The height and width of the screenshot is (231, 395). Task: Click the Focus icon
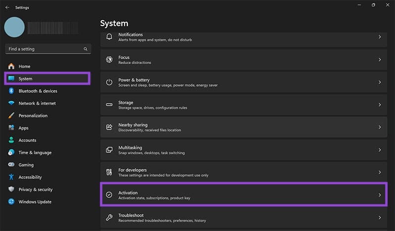point(109,60)
